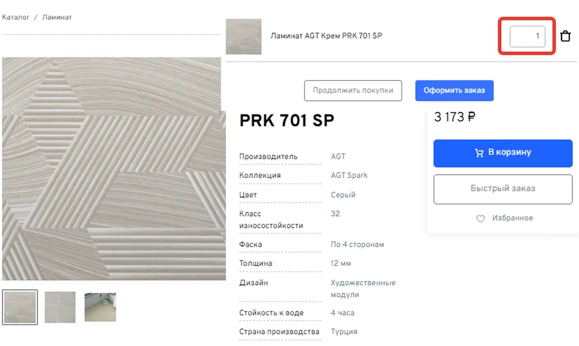Click the Быстрый заказ button
Viewport: 579px width, 346px height.
[503, 189]
